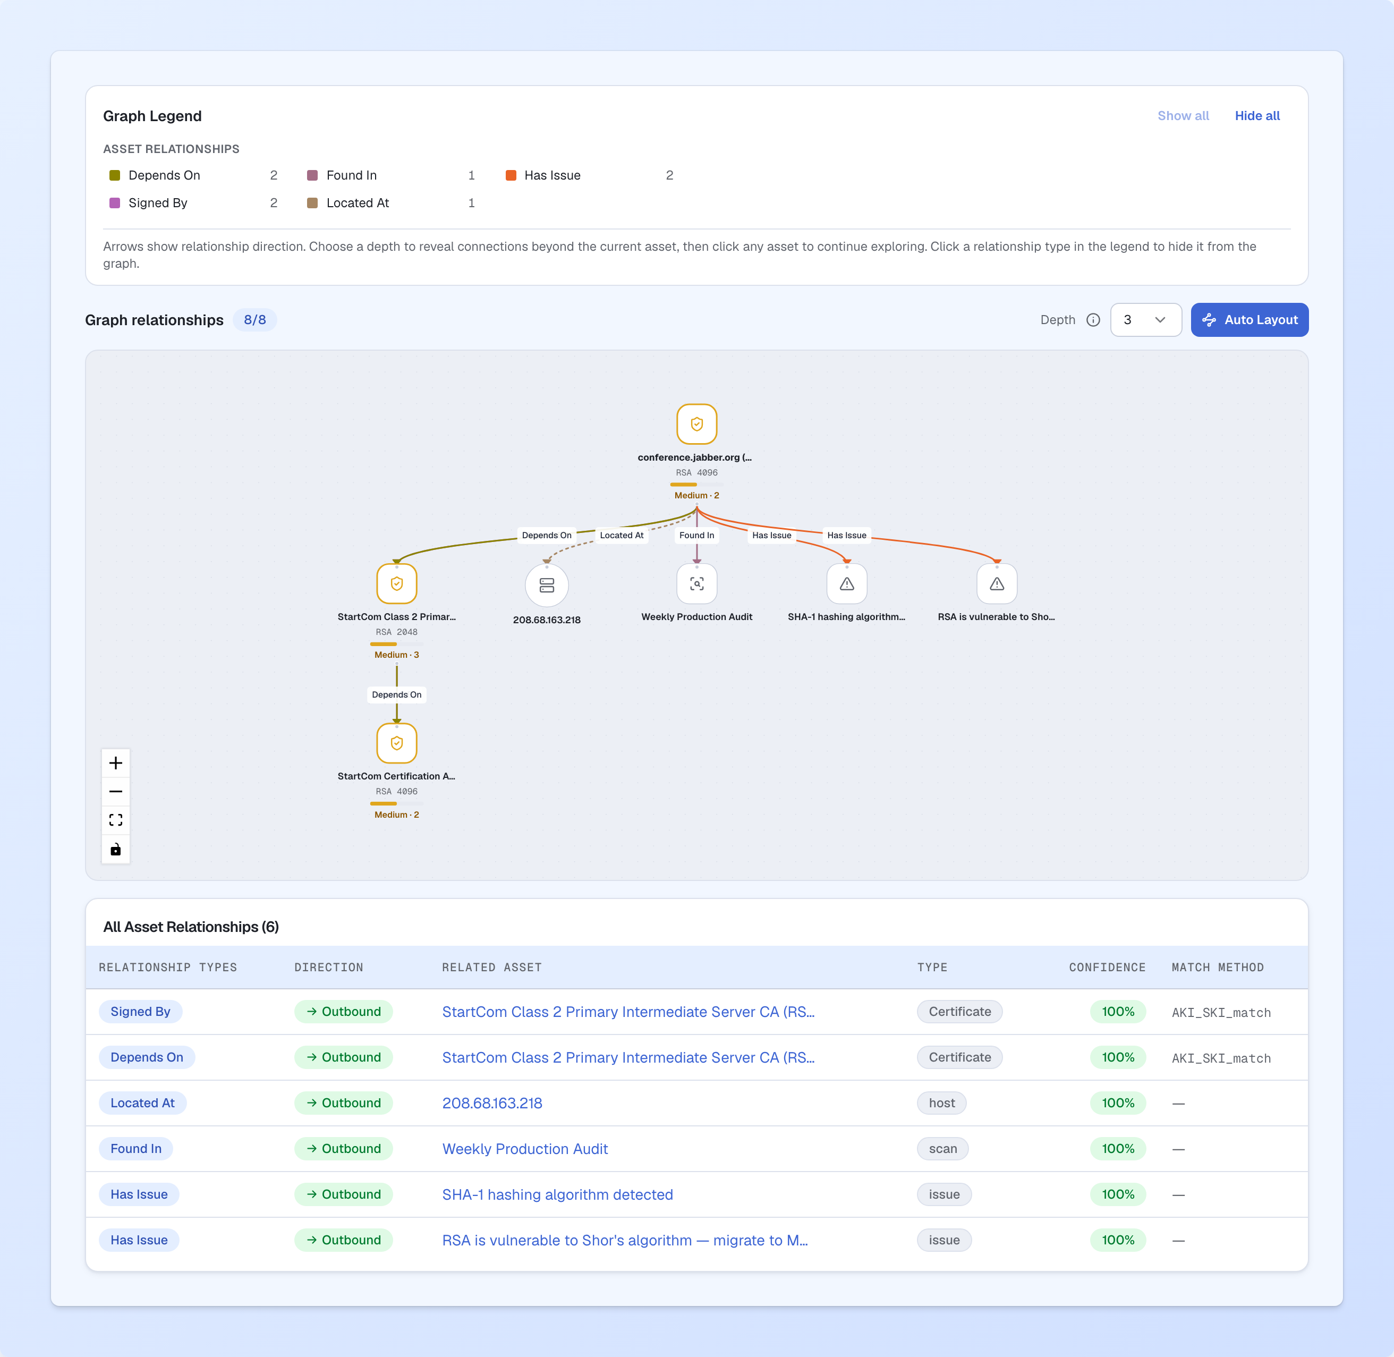1394x1357 pixels.
Task: Toggle Located At relationship in legend
Action: click(391, 203)
